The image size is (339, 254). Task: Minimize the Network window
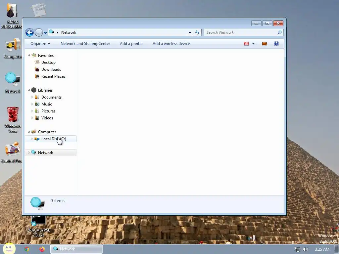[x=256, y=23]
